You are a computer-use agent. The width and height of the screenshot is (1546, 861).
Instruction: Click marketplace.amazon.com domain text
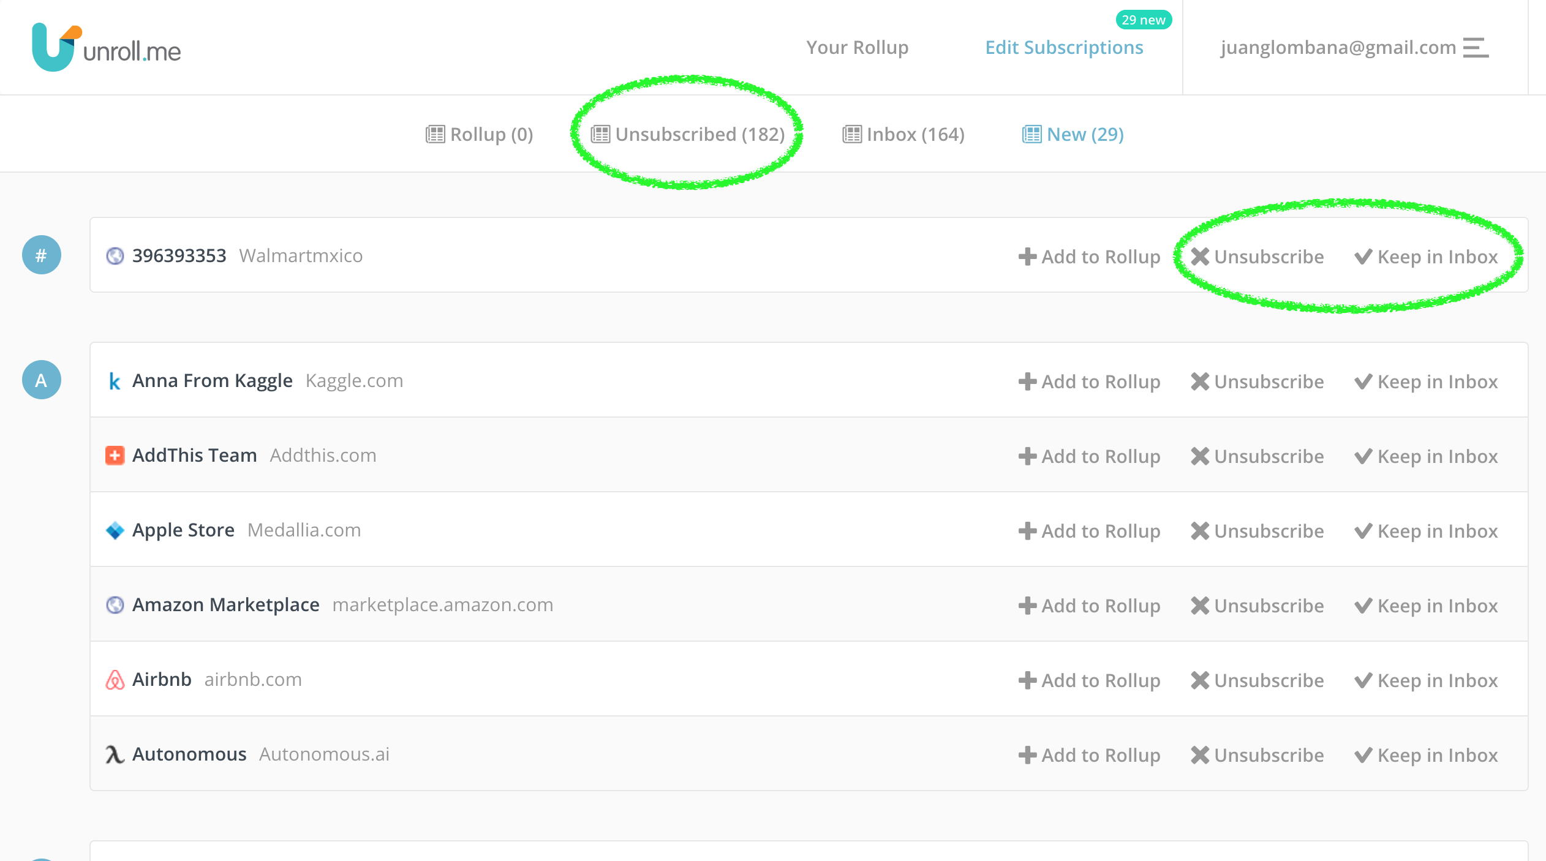click(442, 605)
